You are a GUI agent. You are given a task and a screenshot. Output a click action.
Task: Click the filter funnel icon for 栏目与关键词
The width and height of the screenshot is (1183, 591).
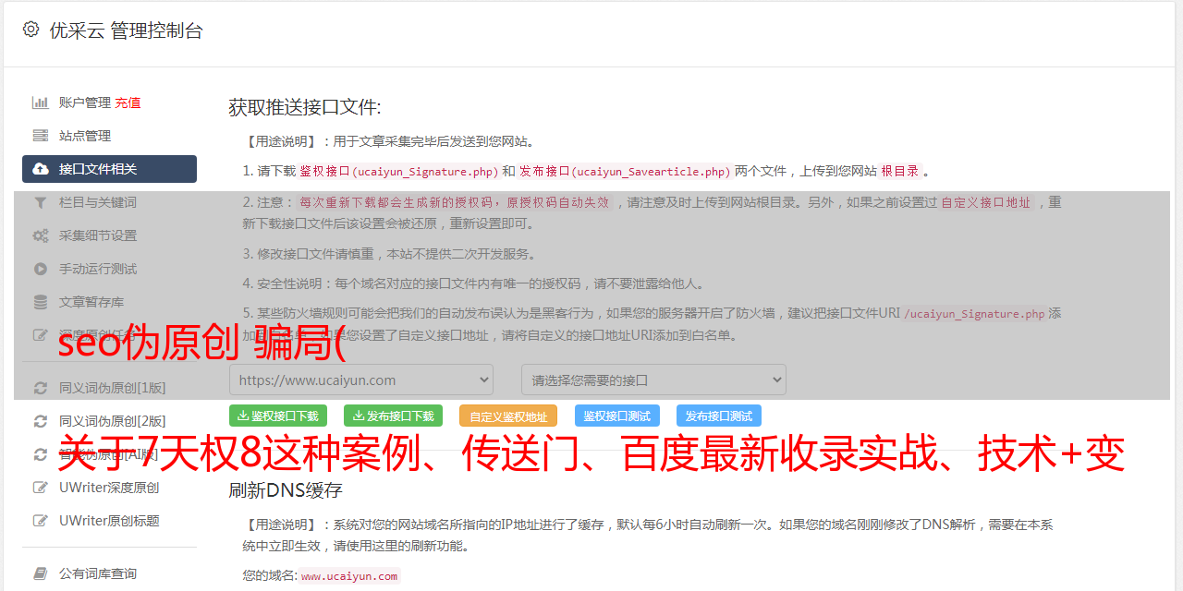41,202
